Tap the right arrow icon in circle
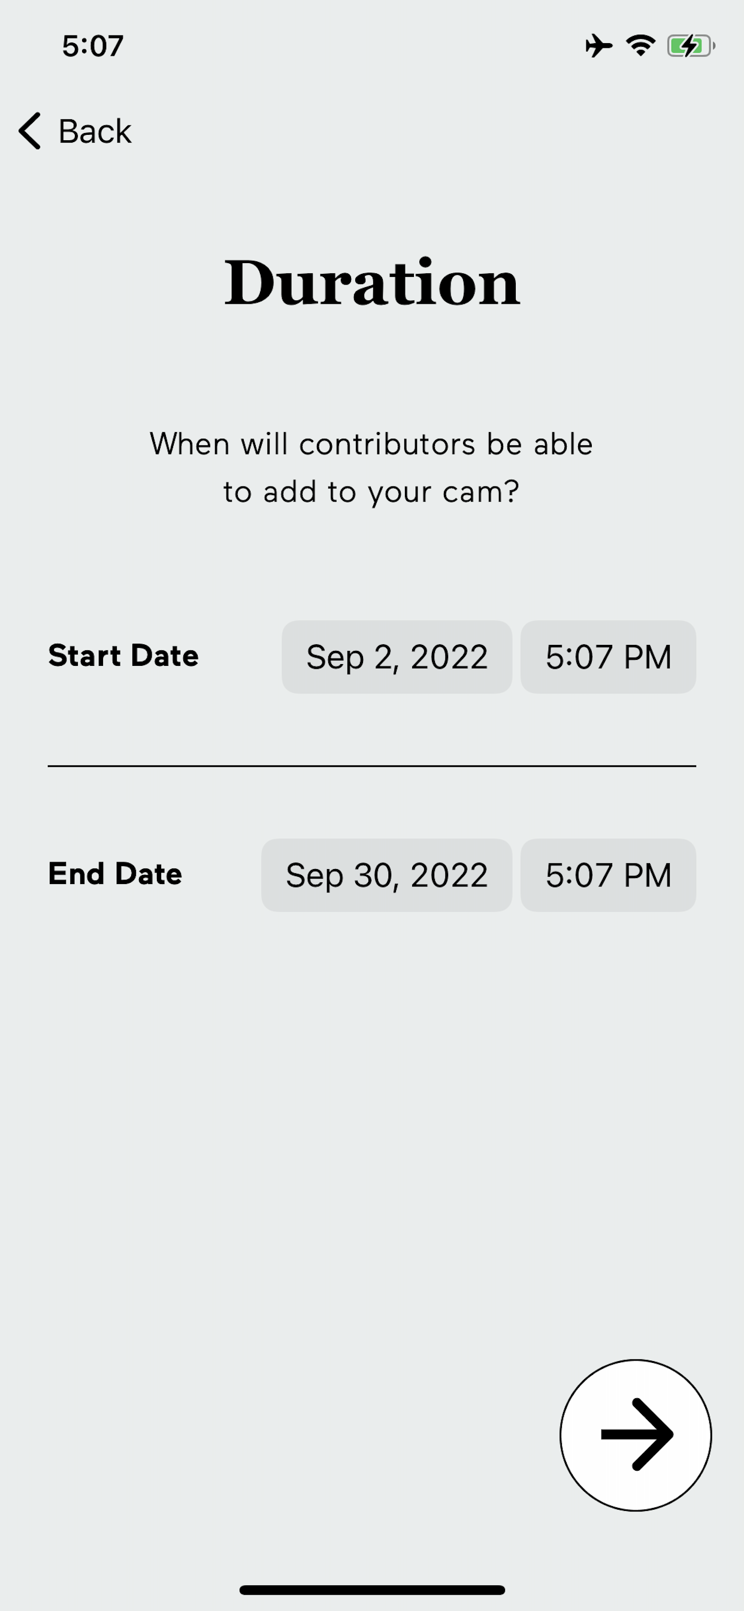The height and width of the screenshot is (1611, 744). tap(635, 1435)
